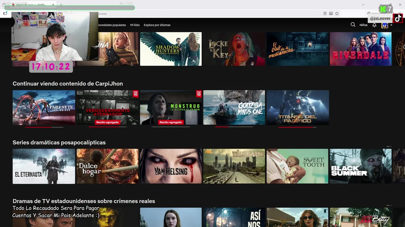Screen dimensions: 405x227
Task: Resume Godzilla Minus One
Action: pos(234,108)
